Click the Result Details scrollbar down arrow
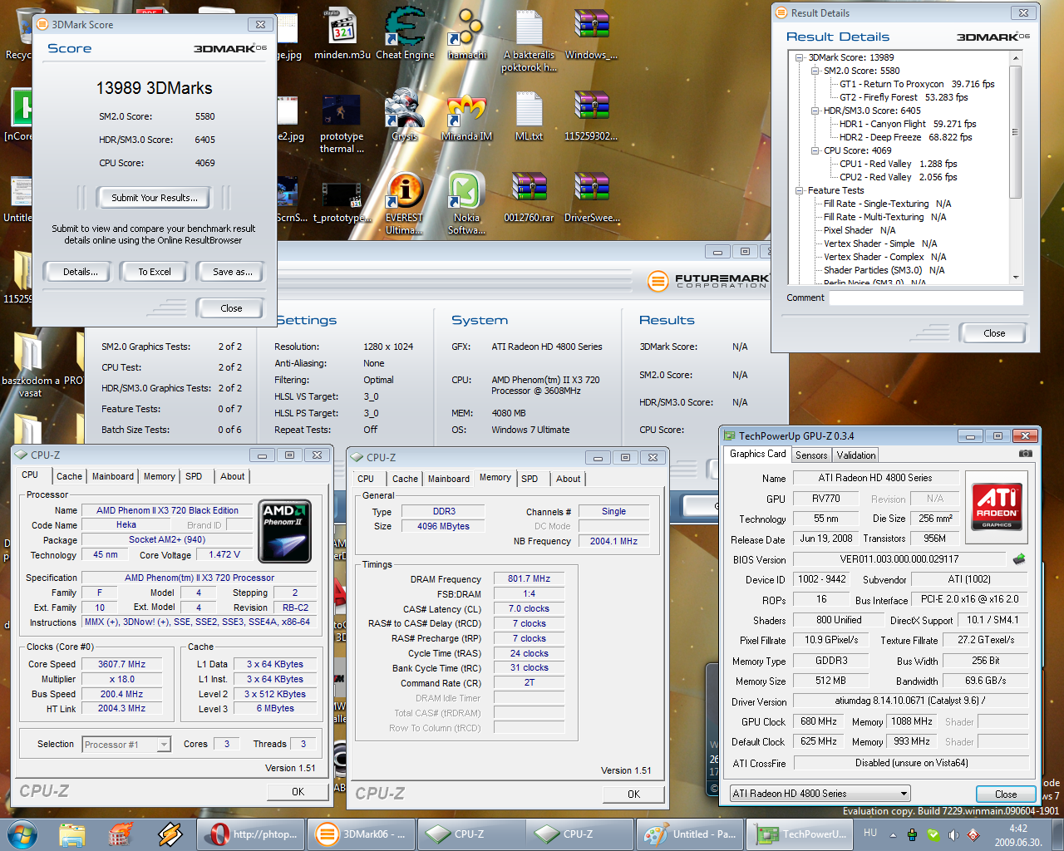The height and width of the screenshot is (851, 1064). click(x=1015, y=278)
